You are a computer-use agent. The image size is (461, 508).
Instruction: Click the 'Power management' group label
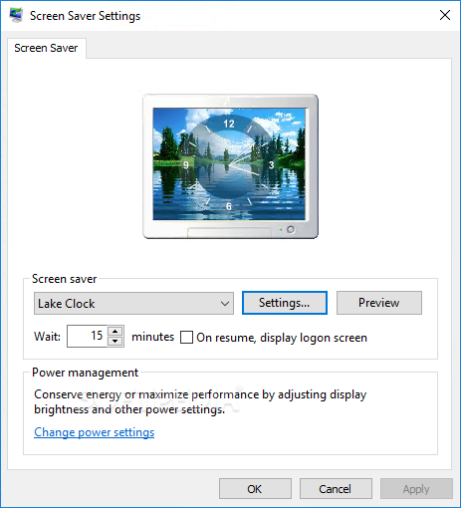click(85, 373)
